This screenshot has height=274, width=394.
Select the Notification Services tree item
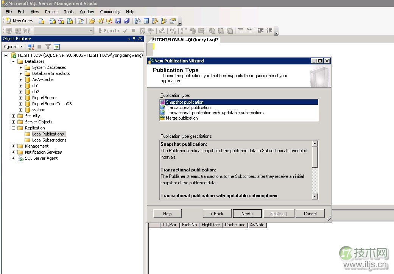(x=44, y=152)
